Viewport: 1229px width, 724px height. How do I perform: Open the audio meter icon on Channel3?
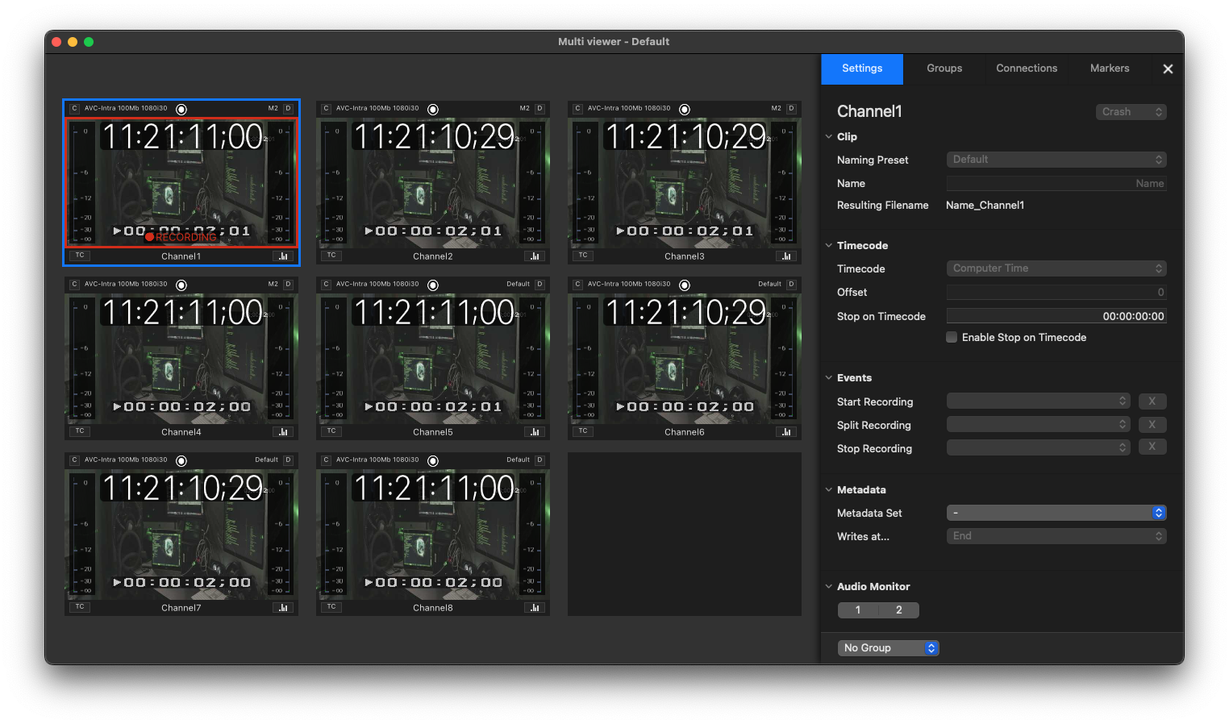pos(786,256)
